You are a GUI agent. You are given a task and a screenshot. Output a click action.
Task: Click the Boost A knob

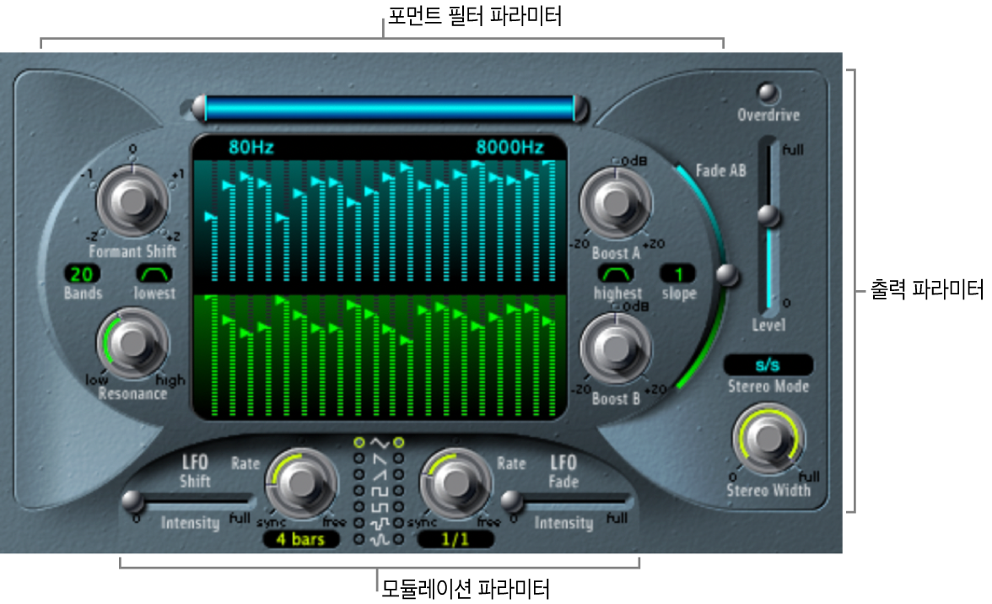(616, 202)
